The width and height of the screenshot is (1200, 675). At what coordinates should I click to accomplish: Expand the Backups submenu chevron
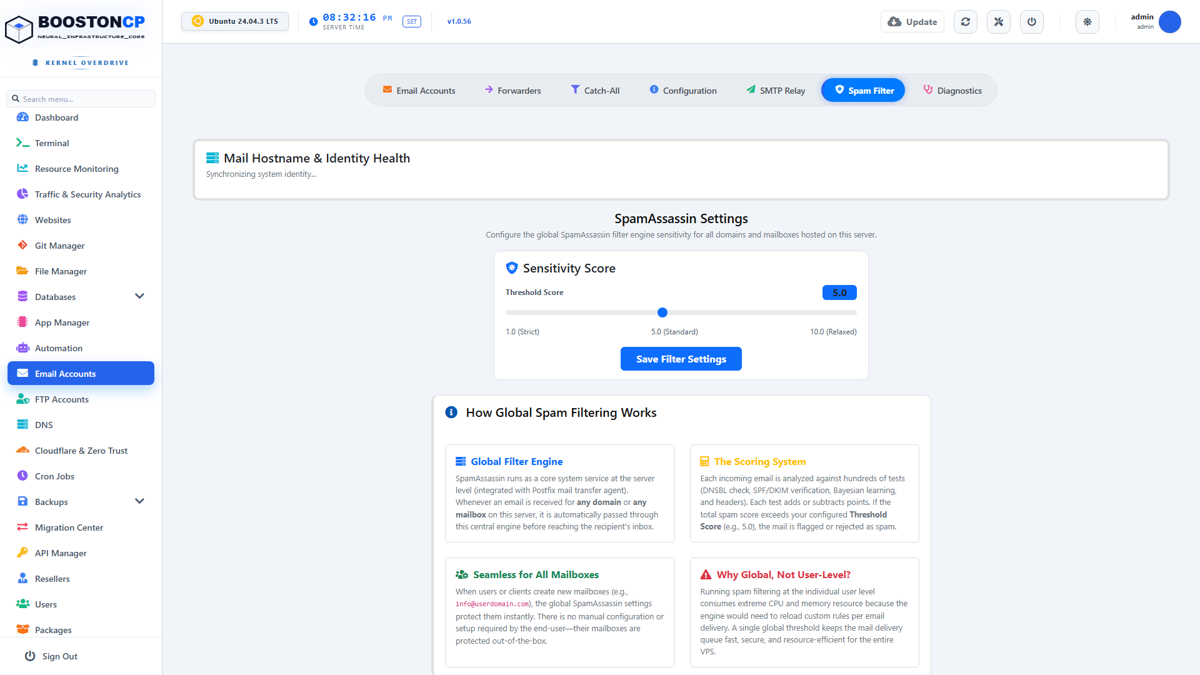(139, 501)
